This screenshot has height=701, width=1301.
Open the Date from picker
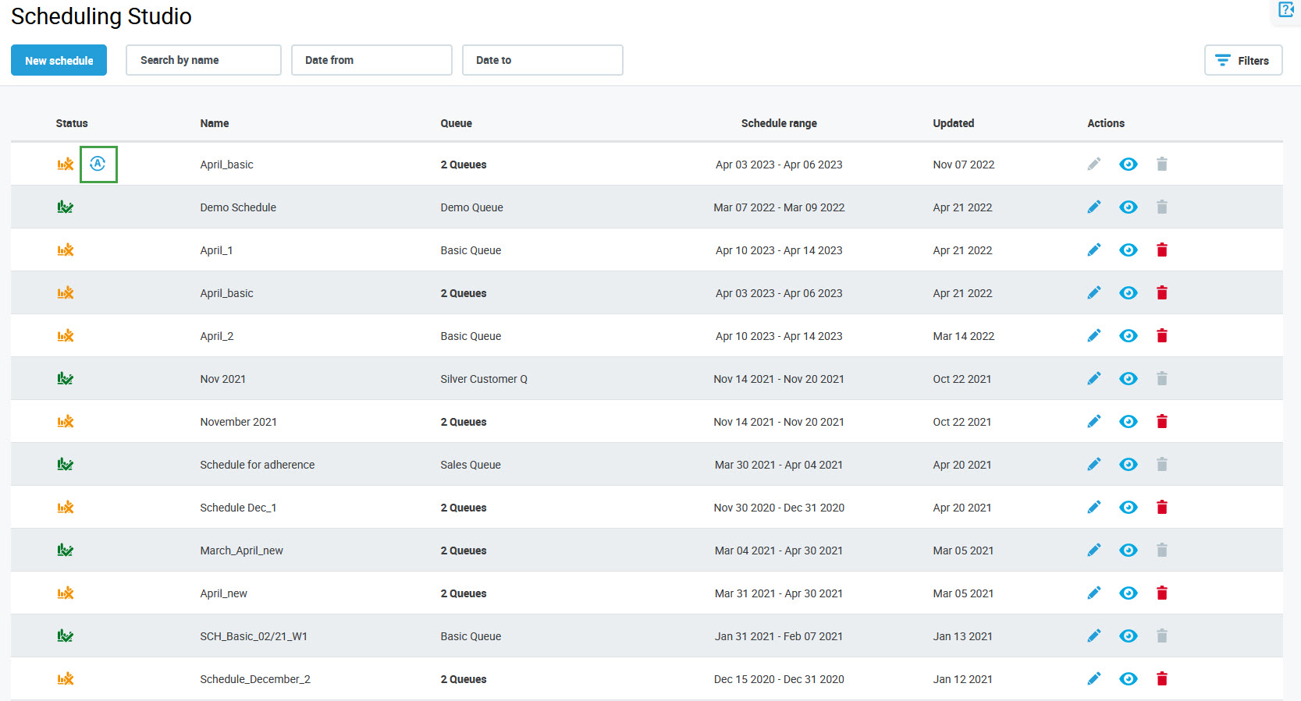[371, 60]
